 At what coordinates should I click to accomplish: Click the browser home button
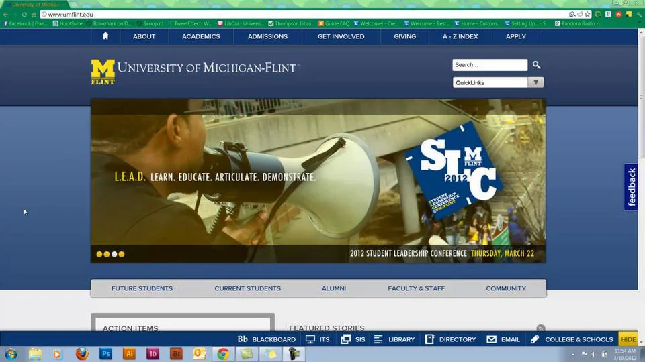tap(34, 14)
